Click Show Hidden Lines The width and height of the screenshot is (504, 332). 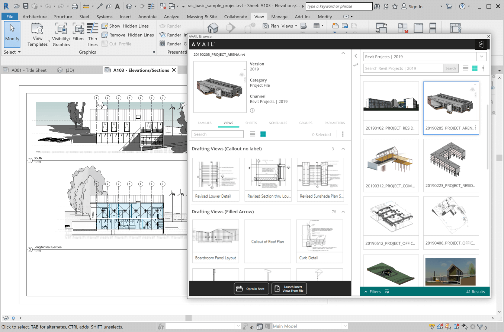[x=125, y=26]
